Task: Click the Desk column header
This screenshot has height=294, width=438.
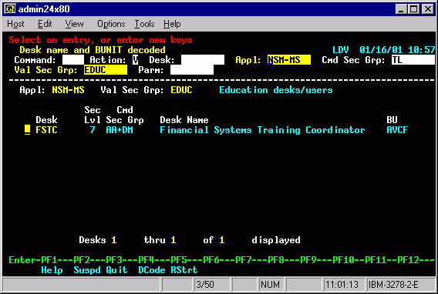Action: pyautogui.click(x=46, y=120)
